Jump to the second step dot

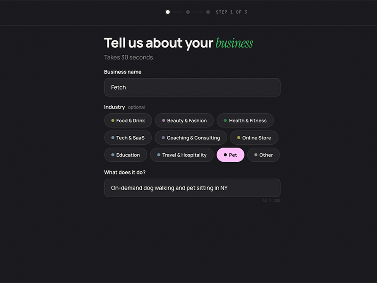click(x=188, y=12)
